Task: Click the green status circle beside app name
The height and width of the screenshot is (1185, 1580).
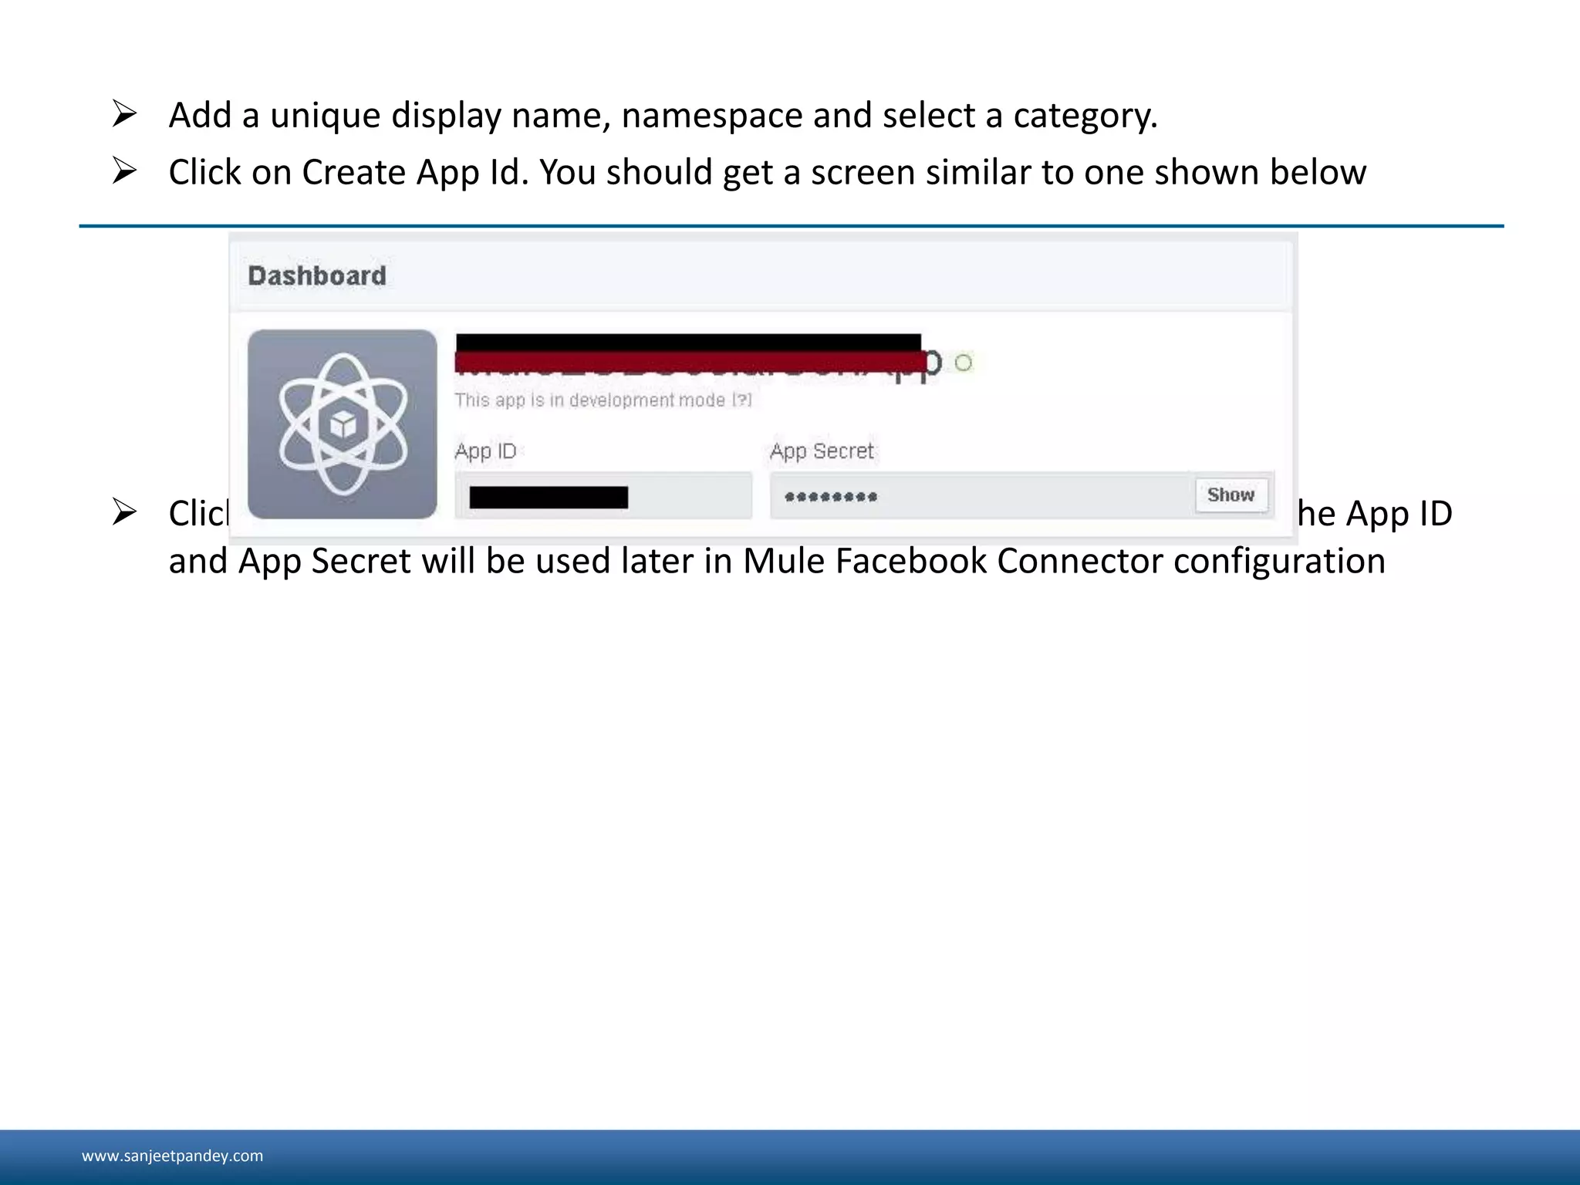Action: (964, 363)
